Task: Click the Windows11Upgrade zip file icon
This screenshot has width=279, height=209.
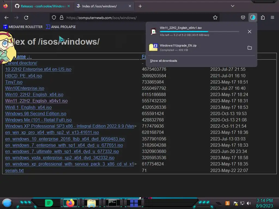Action: coord(153,47)
